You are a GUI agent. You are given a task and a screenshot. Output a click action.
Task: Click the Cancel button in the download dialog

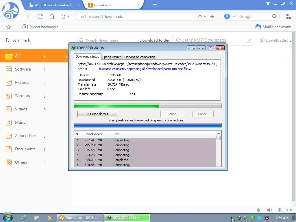coord(203,114)
